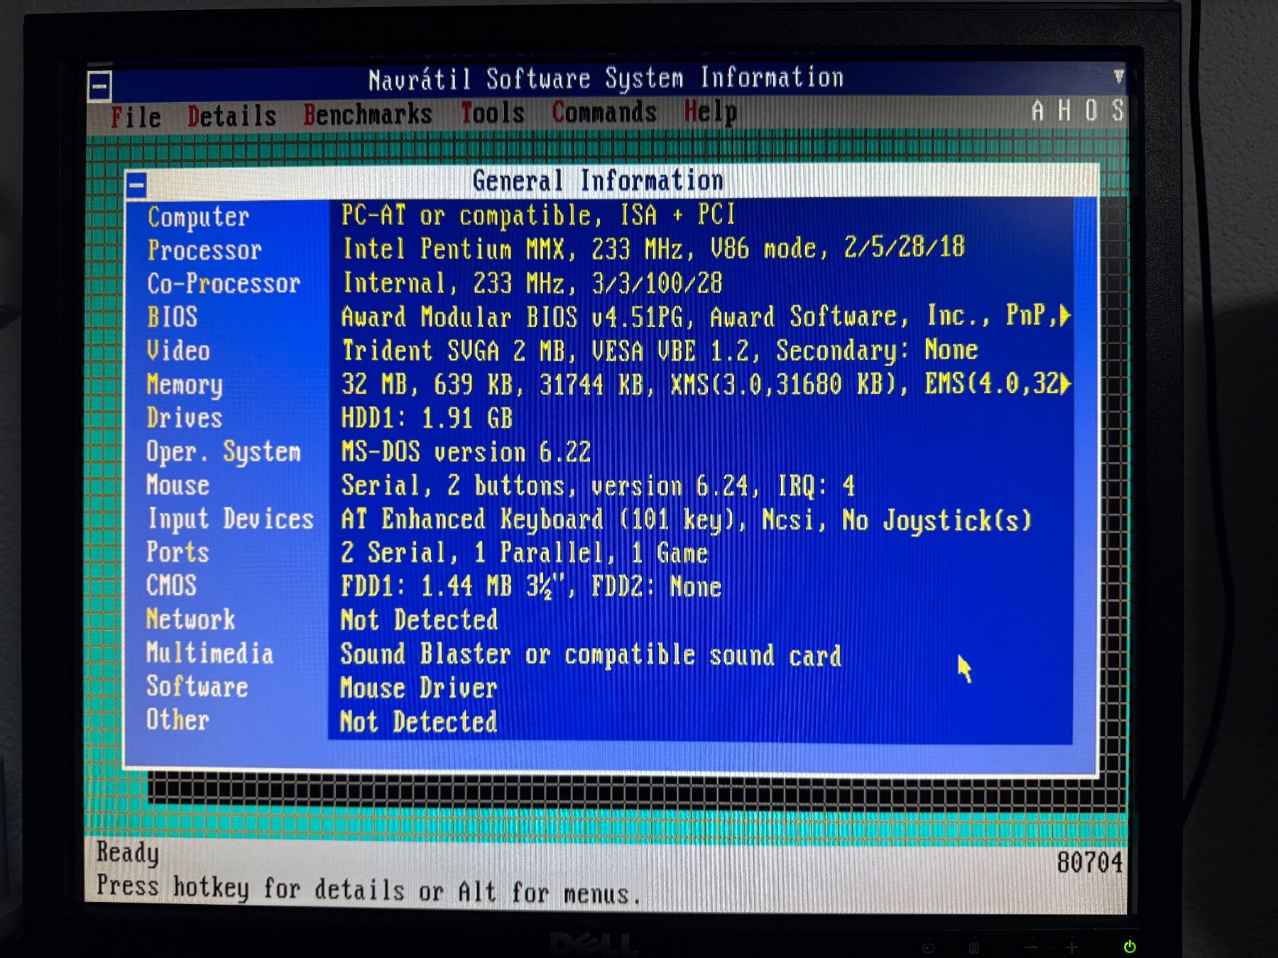Image resolution: width=1278 pixels, height=958 pixels.
Task: Click the 'Intel Pentium MMX, 233 MHz' line
Action: (x=653, y=248)
